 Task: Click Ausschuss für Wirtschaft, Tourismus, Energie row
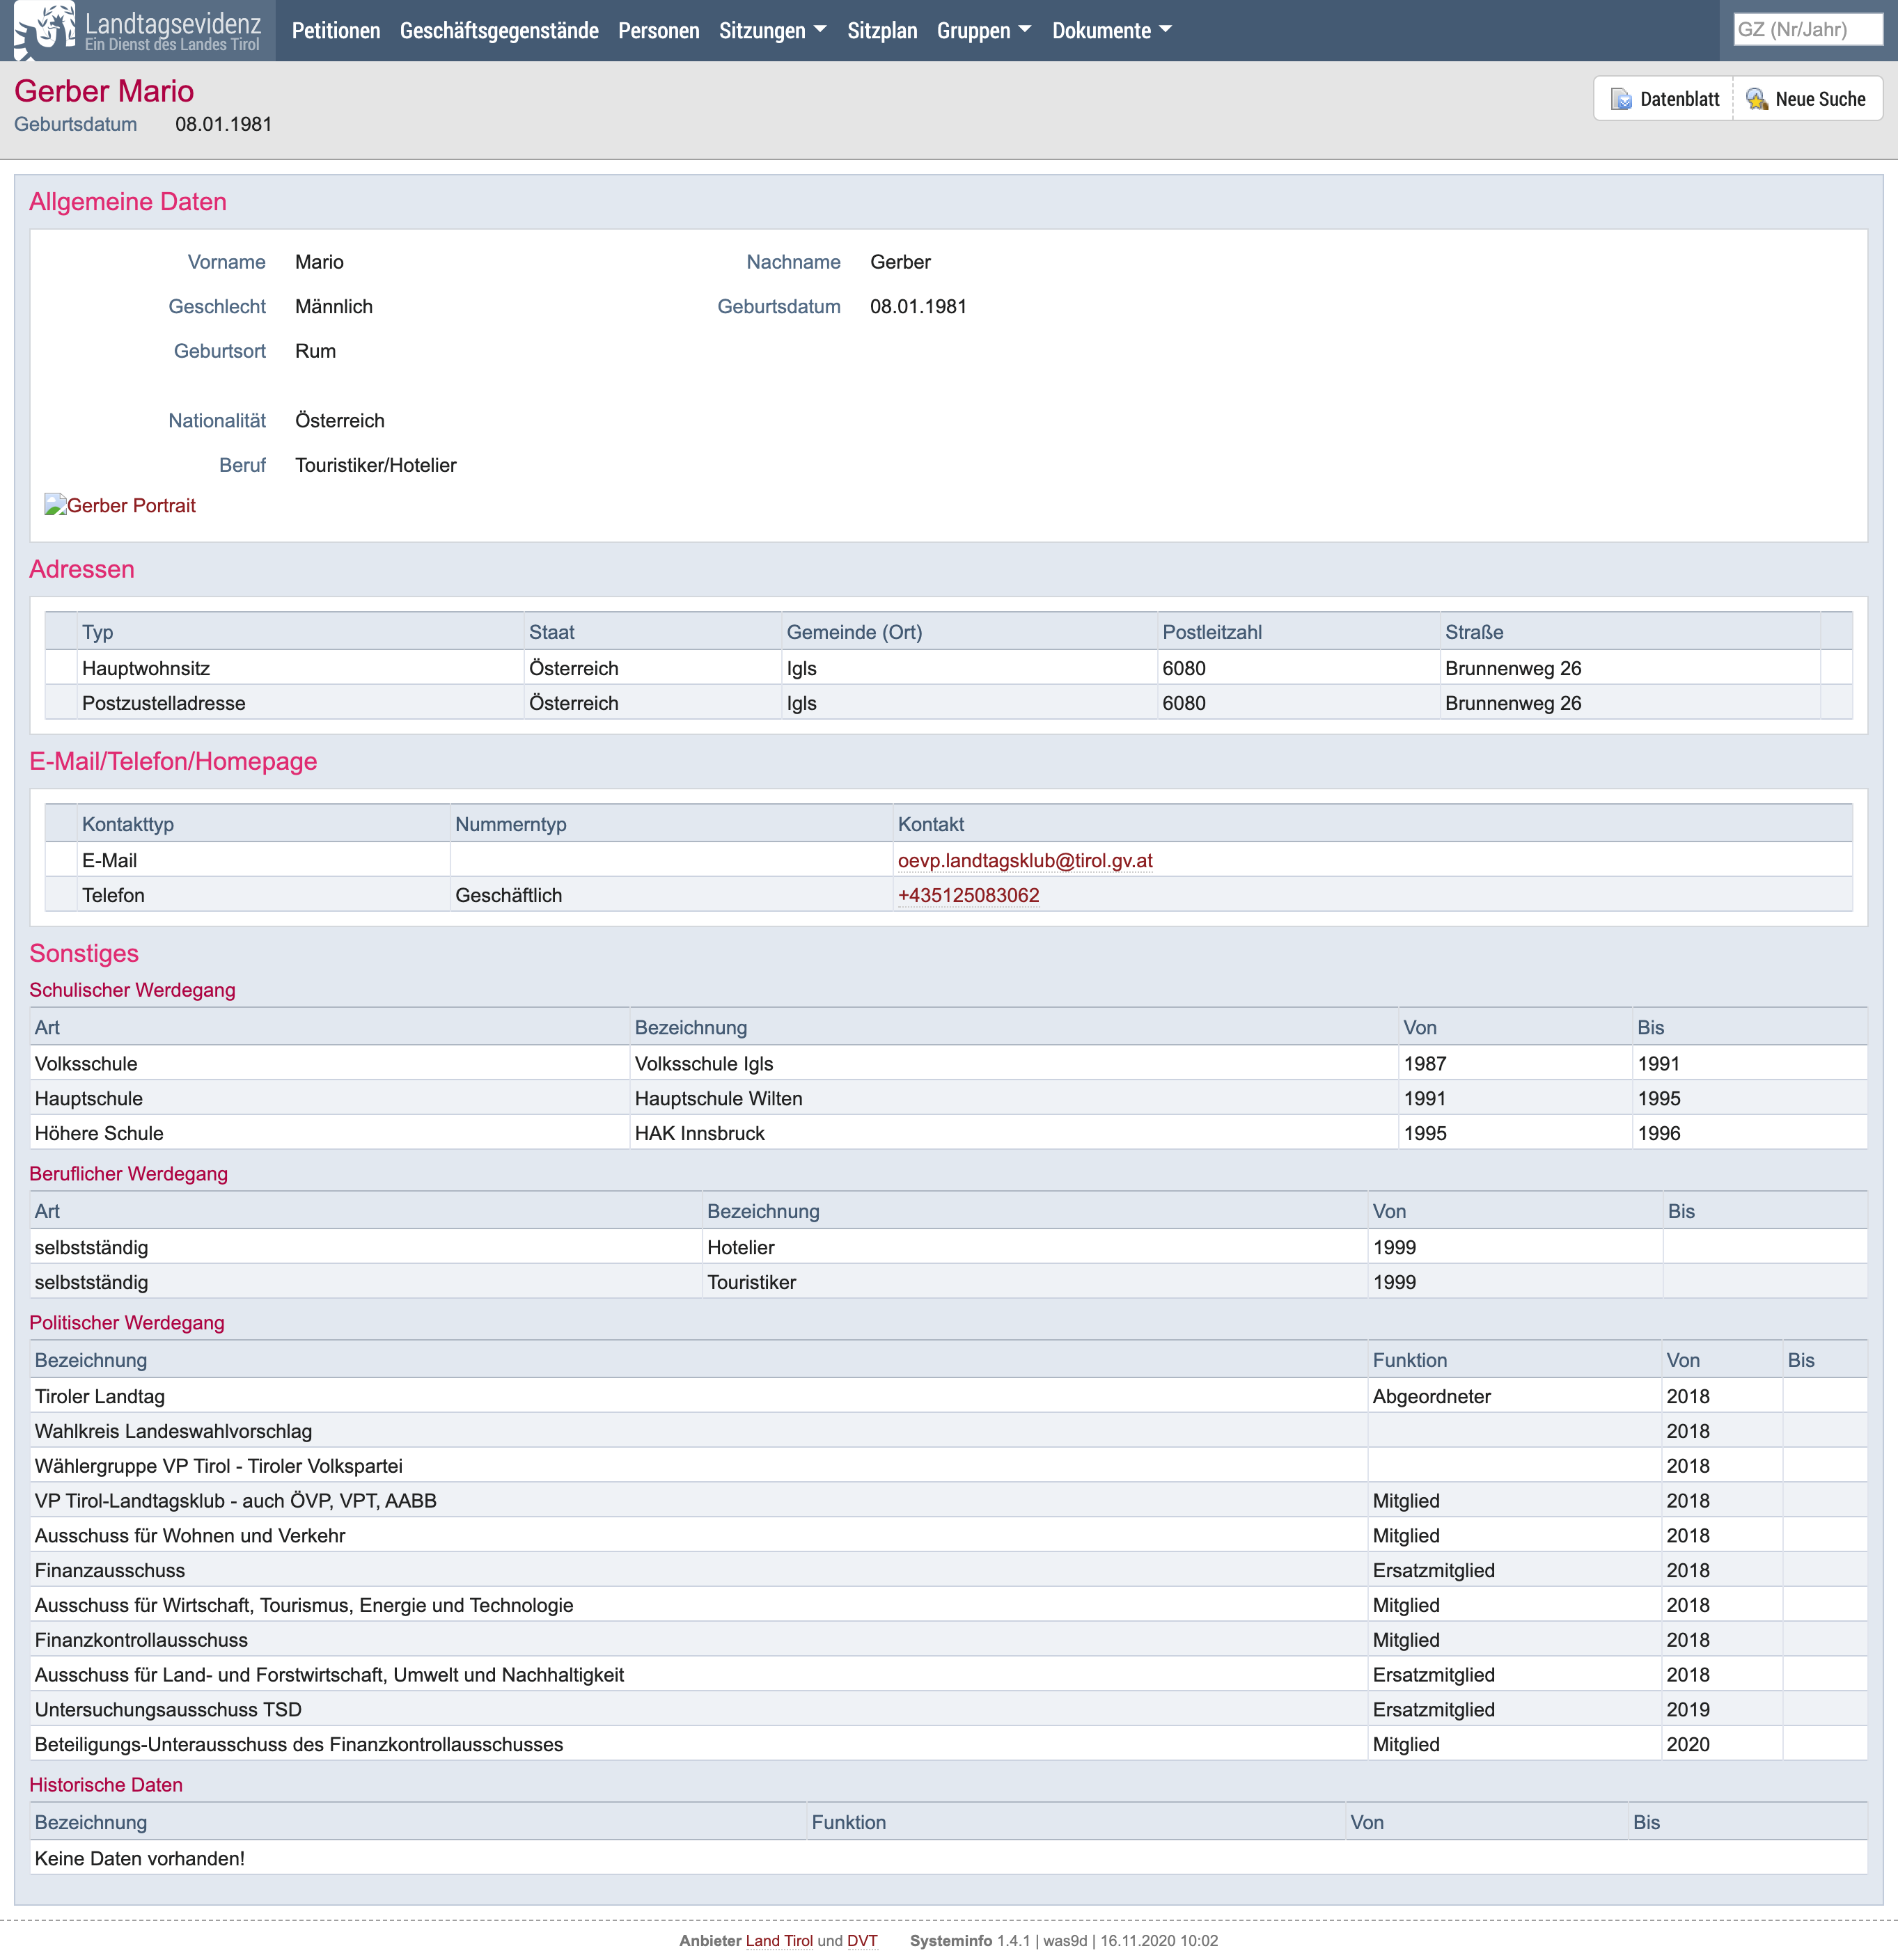(948, 1606)
